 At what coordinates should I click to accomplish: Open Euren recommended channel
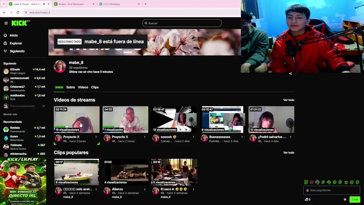(x=24, y=138)
